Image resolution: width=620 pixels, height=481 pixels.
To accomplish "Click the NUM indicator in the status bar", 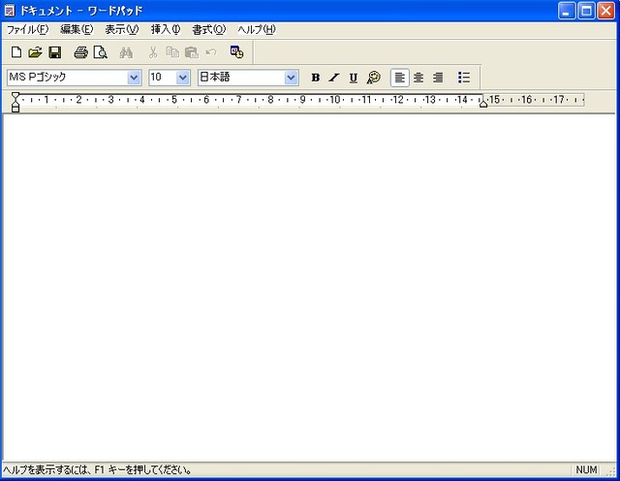I will click(x=586, y=470).
